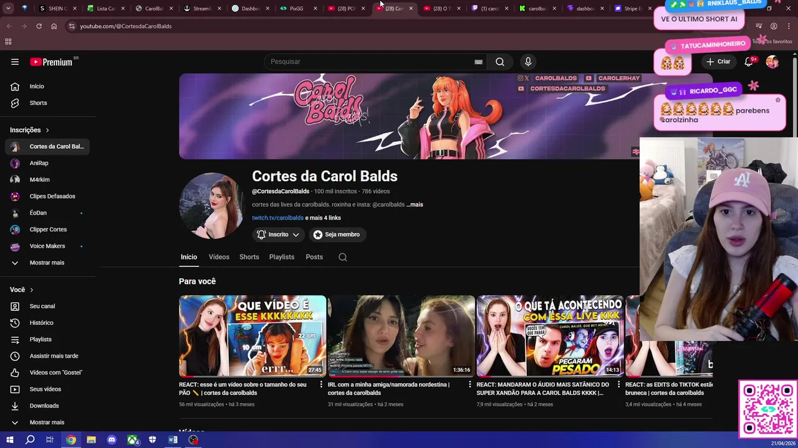Screen dimensions: 798x448
Task: Open the Voice Makers subscription
Action: click(48, 246)
